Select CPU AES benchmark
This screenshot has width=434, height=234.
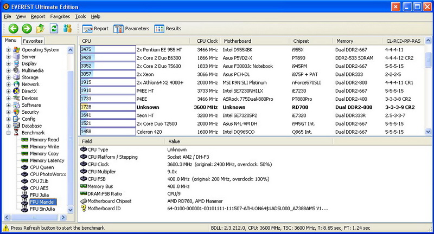[39, 188]
